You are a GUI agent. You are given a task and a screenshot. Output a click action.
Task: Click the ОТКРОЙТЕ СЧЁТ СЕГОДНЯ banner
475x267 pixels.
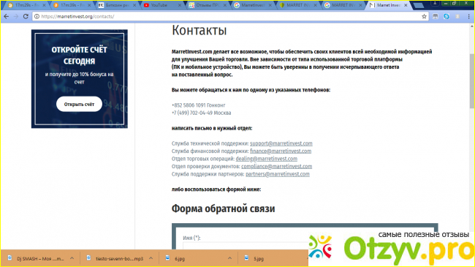(x=80, y=79)
